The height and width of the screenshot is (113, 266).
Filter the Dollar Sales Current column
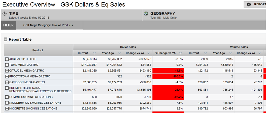point(94,53)
